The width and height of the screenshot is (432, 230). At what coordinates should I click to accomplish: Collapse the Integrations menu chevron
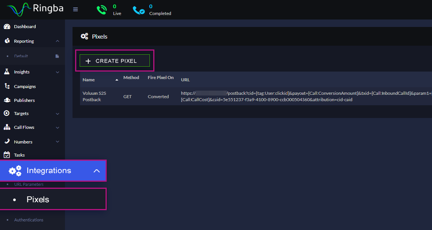(x=97, y=171)
